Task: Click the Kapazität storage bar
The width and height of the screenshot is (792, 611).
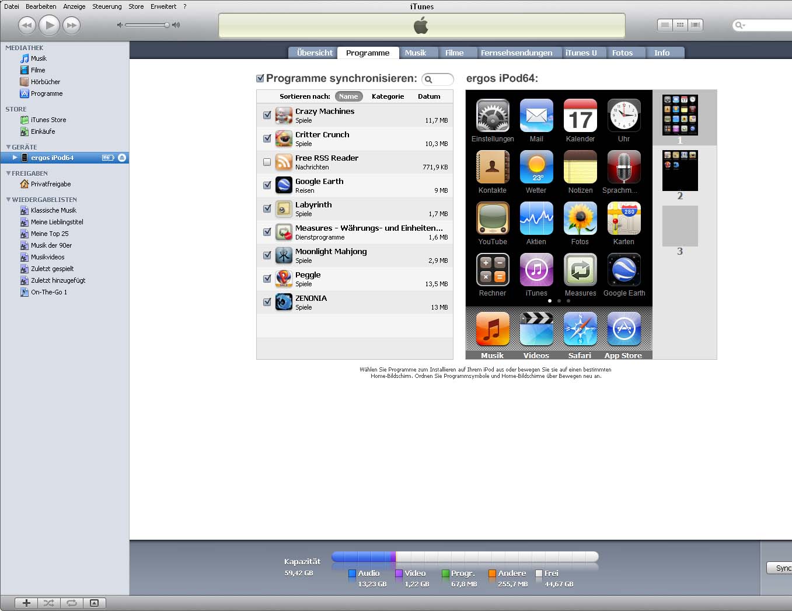Action: tap(465, 557)
